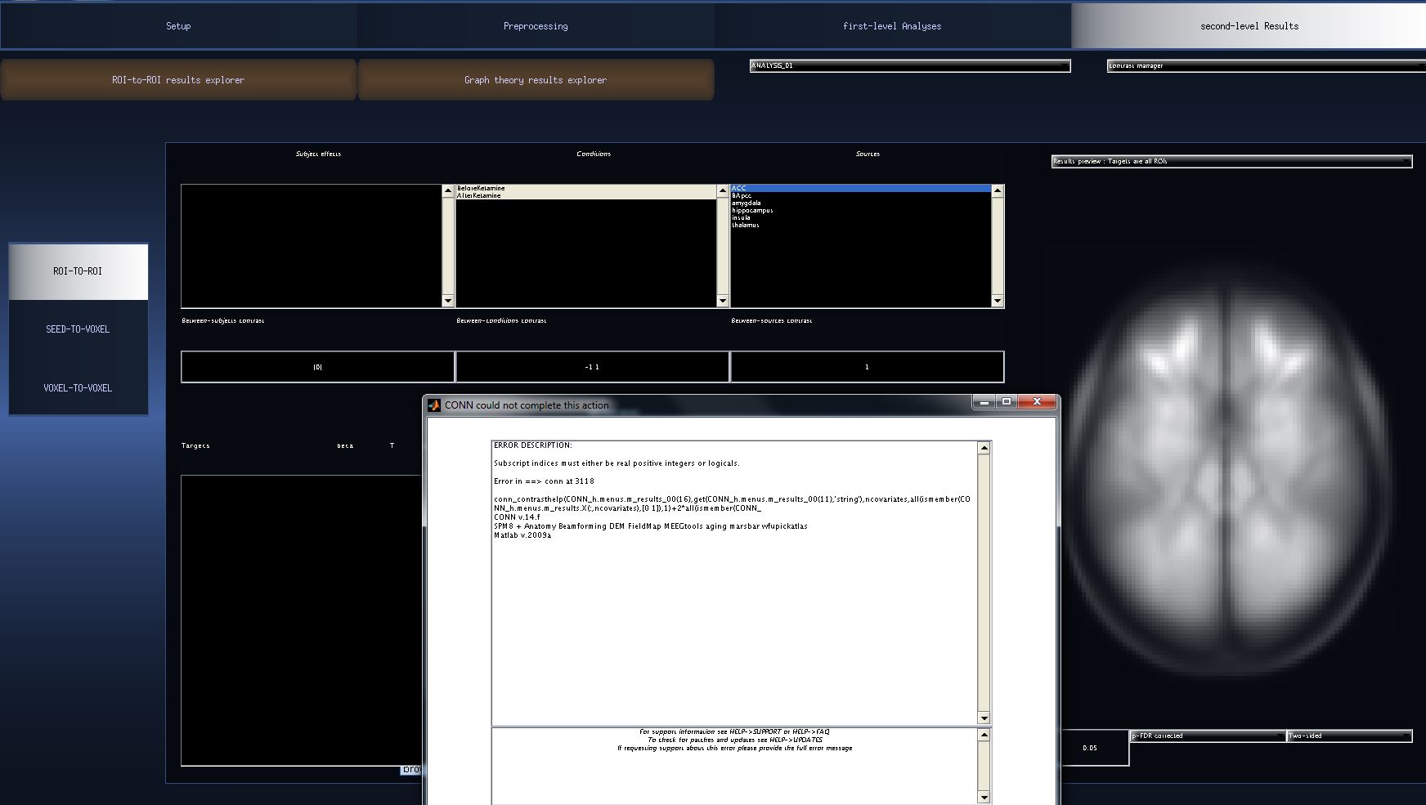Minimize the CONN error dialog window
1426x805 pixels.
984,401
